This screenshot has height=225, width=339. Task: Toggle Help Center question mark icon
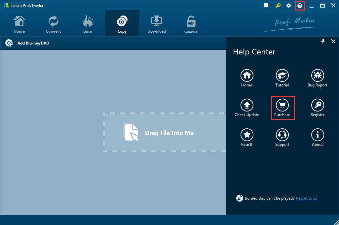pyautogui.click(x=300, y=6)
